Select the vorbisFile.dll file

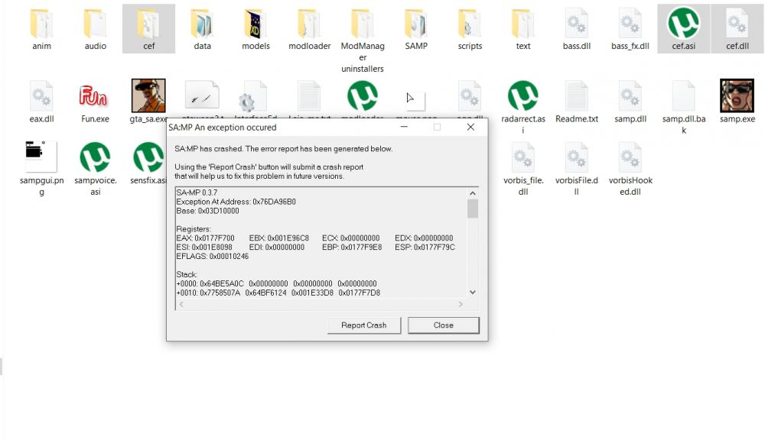point(577,169)
